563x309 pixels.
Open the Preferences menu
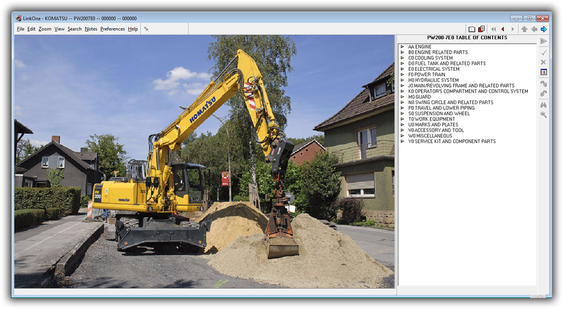click(x=112, y=29)
